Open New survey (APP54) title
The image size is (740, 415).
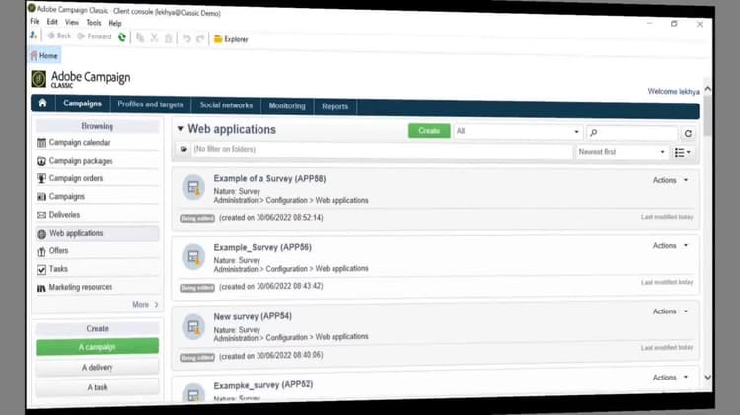253,316
